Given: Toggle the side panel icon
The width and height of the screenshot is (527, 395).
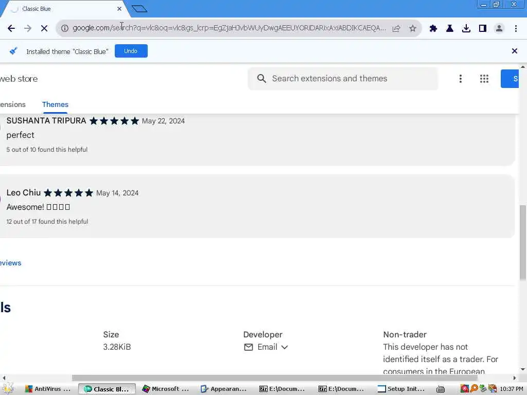Looking at the screenshot, I should tap(483, 28).
